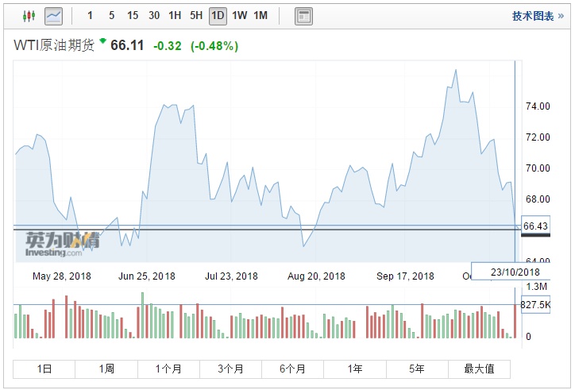Image resolution: width=575 pixels, height=390 pixels.
Task: Select the 1M interval
Action: 260,15
